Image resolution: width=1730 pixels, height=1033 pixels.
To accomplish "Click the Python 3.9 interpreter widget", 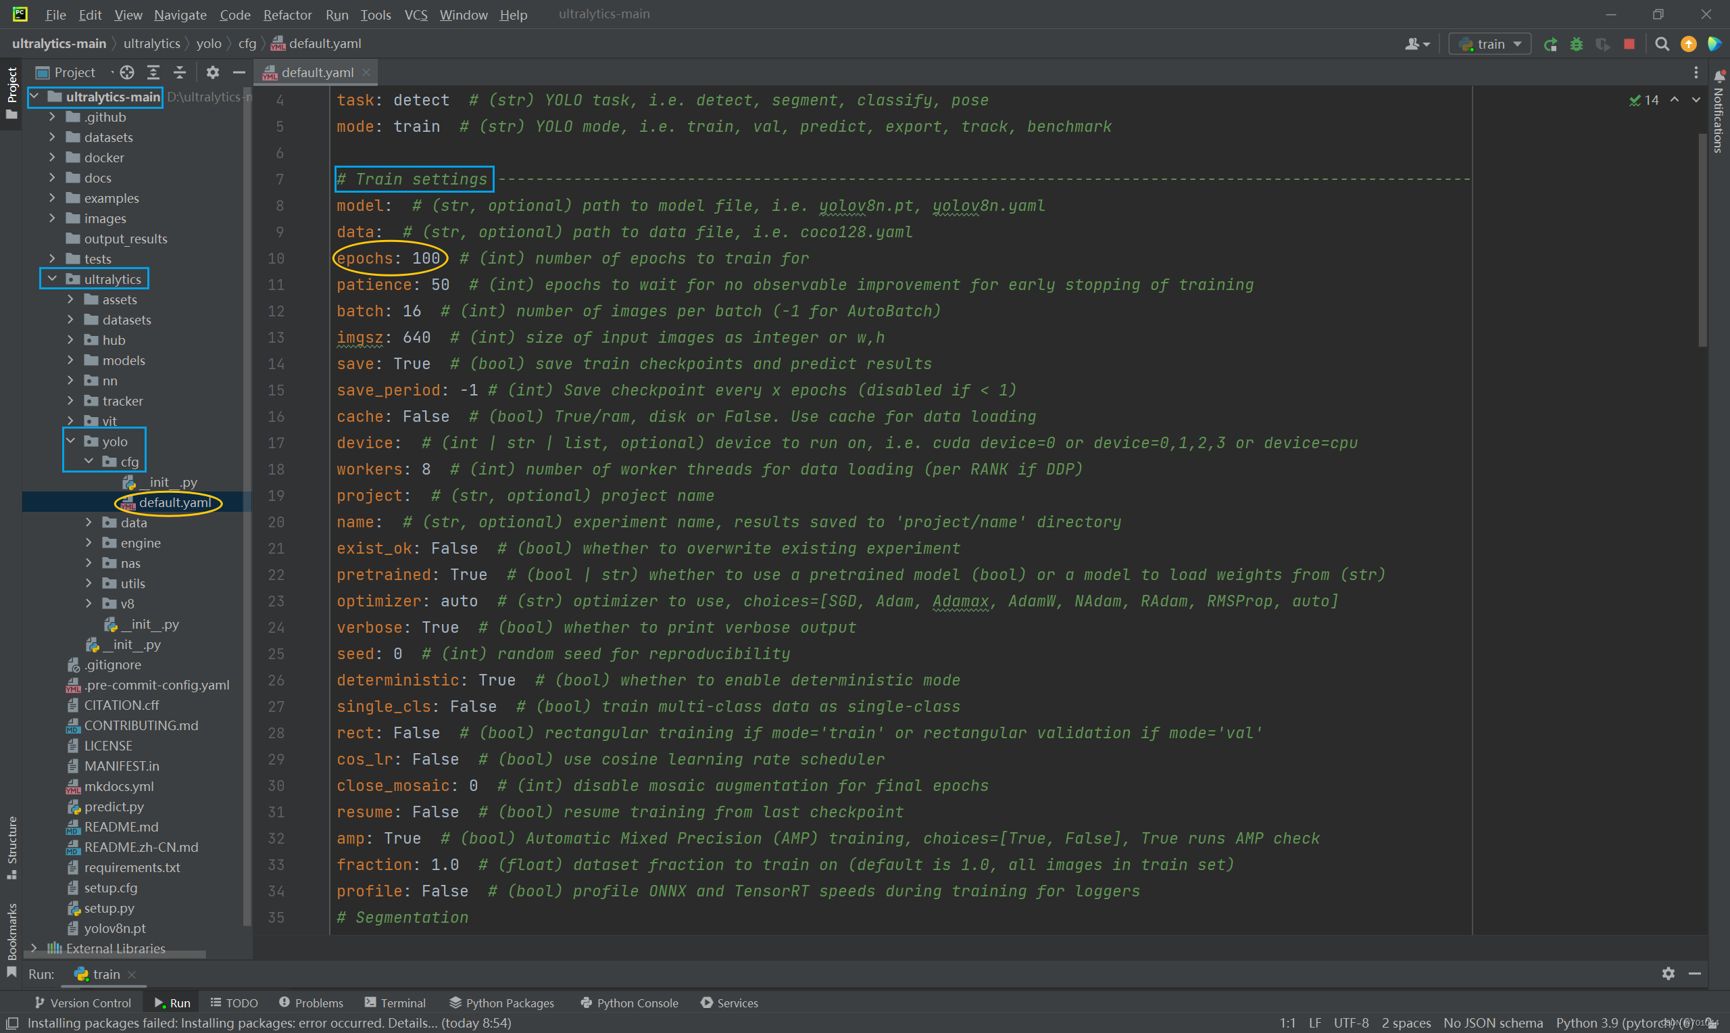I will point(1625,1023).
